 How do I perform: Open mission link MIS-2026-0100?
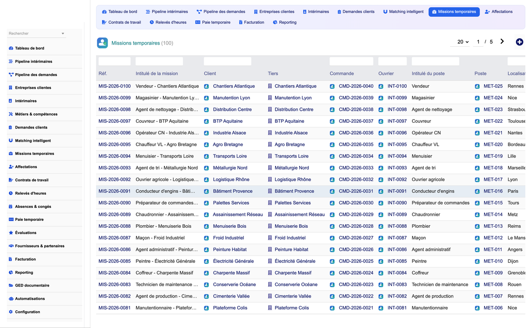[115, 86]
